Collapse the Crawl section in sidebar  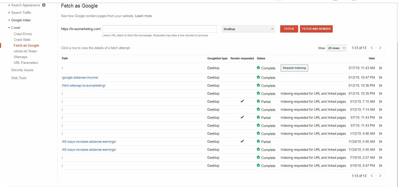coord(16,28)
